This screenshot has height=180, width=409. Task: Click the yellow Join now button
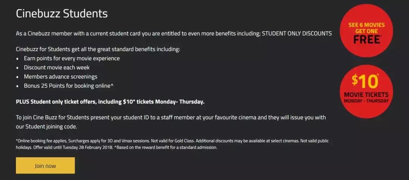[45, 166]
